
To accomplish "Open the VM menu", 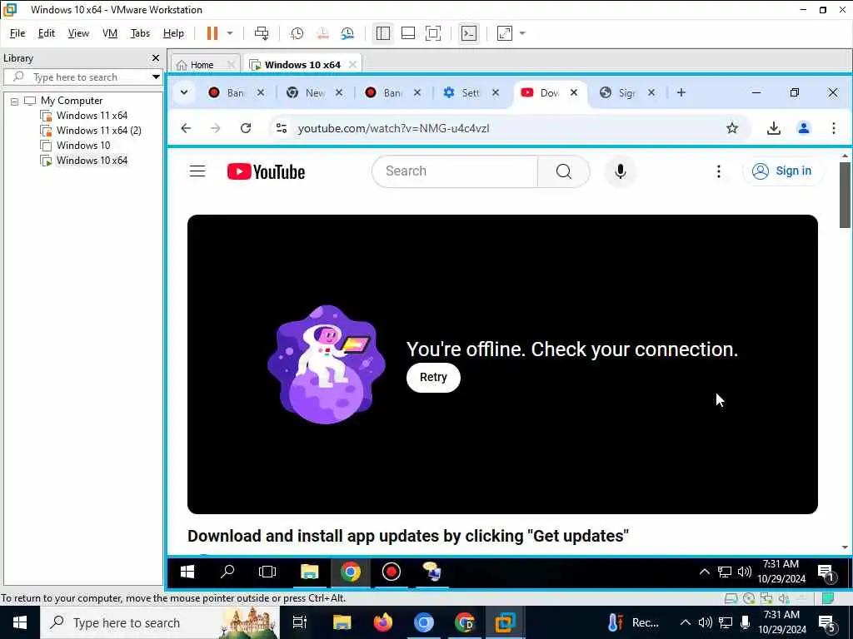I will 110,33.
